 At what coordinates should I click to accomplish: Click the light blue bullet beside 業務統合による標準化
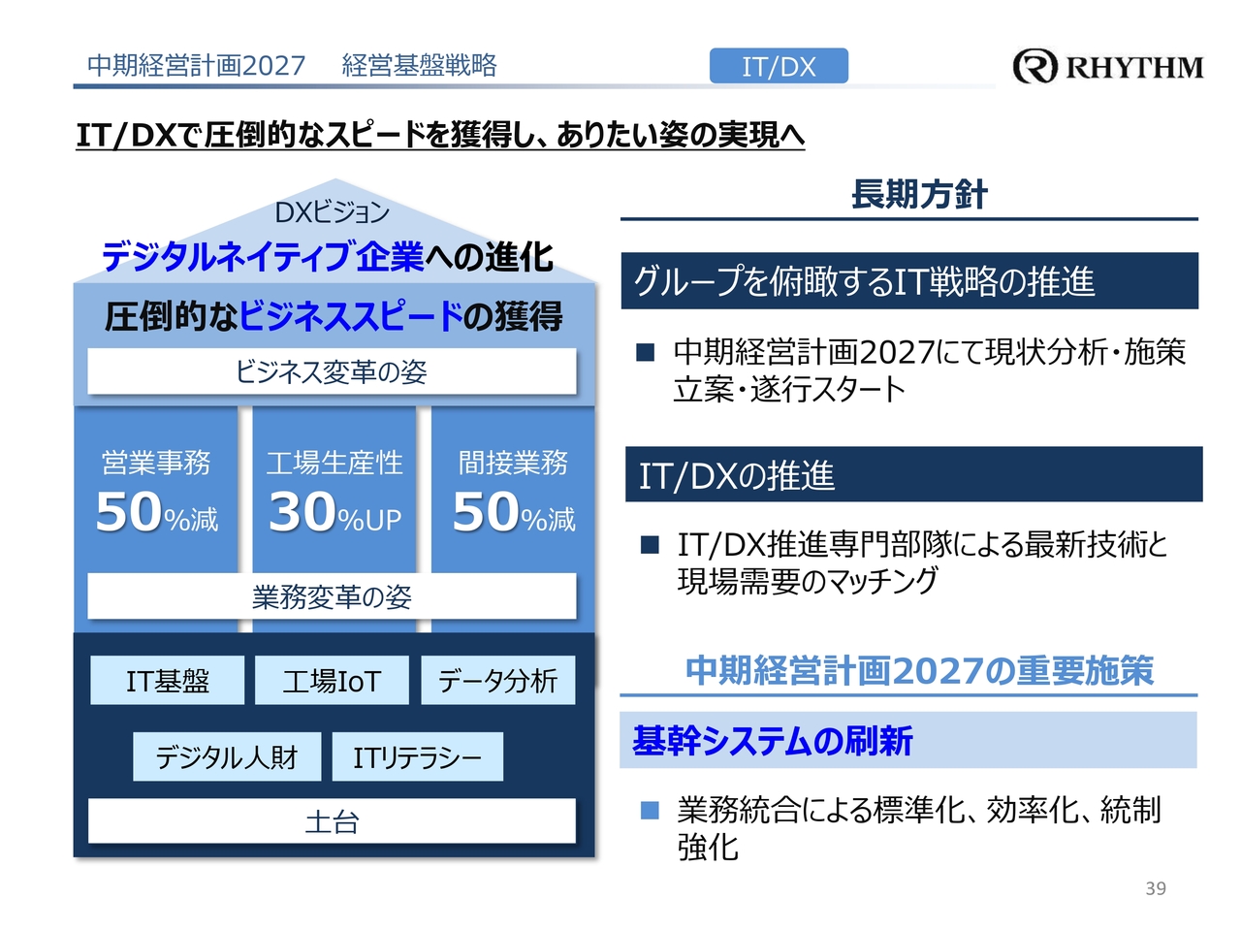tap(650, 810)
